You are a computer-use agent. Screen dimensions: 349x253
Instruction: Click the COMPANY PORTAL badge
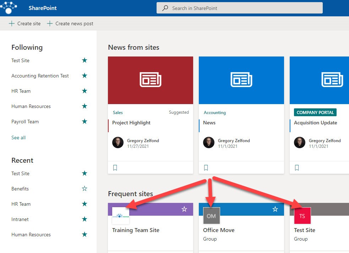click(x=315, y=113)
